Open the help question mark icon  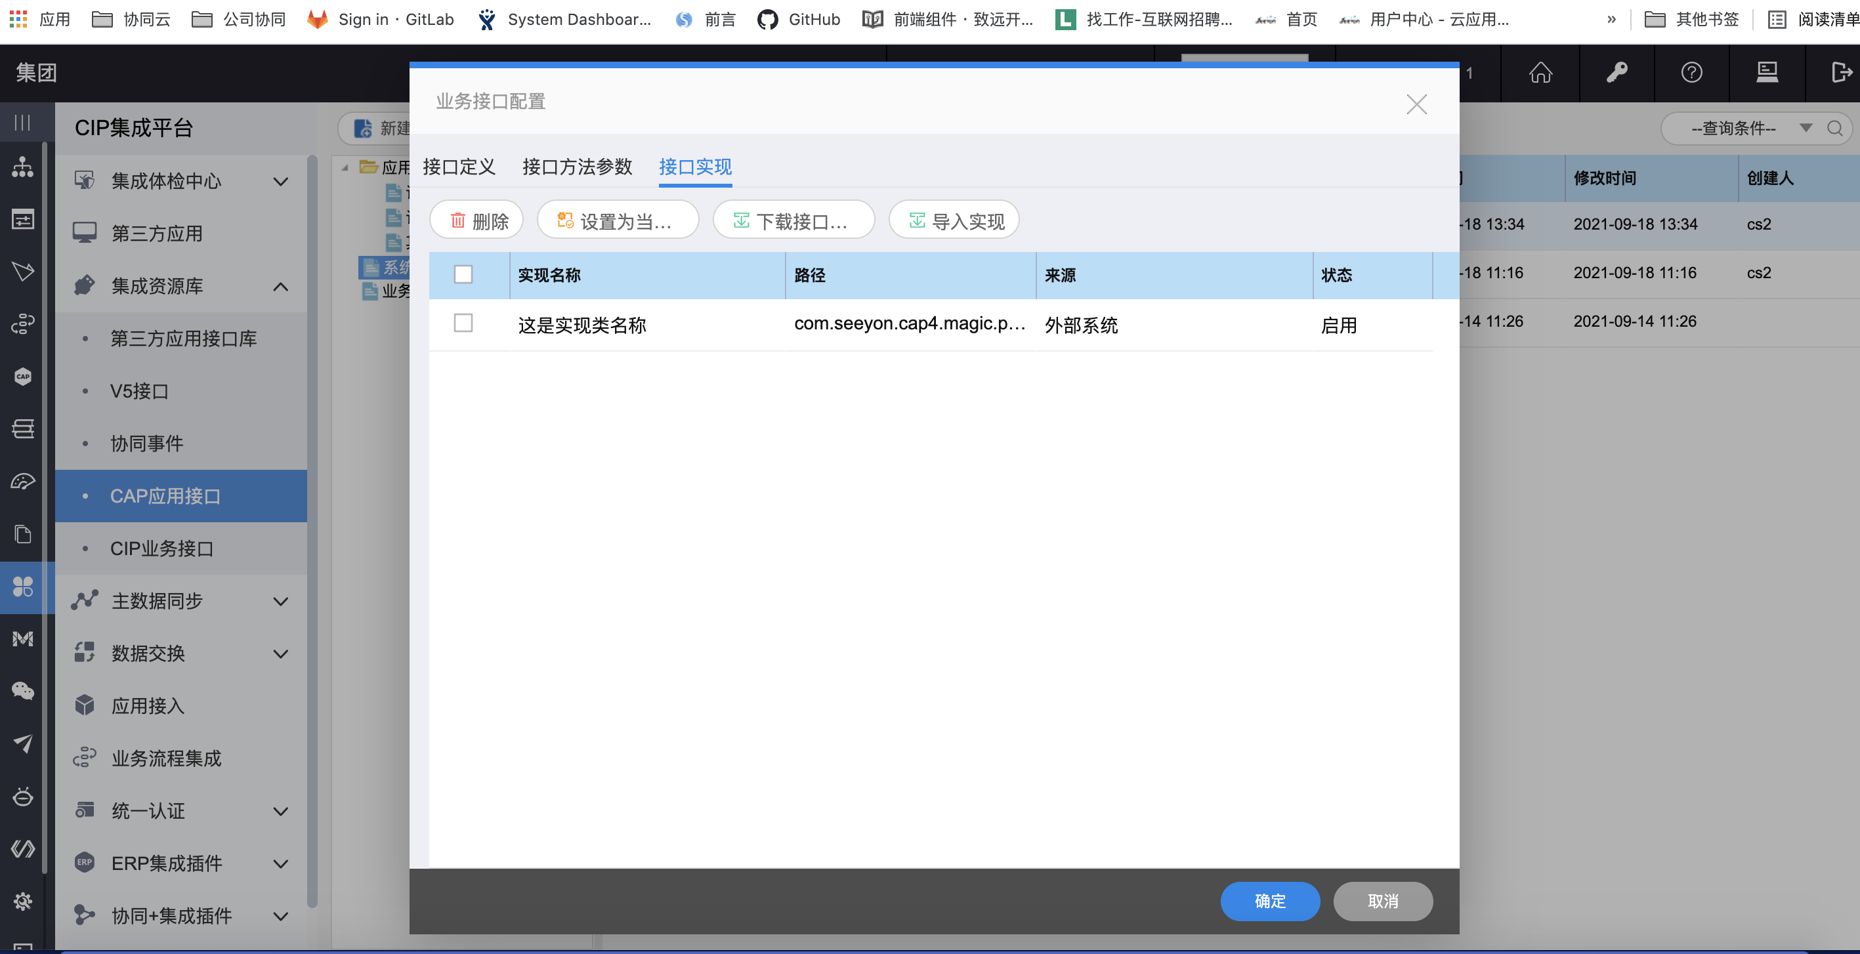tap(1691, 72)
